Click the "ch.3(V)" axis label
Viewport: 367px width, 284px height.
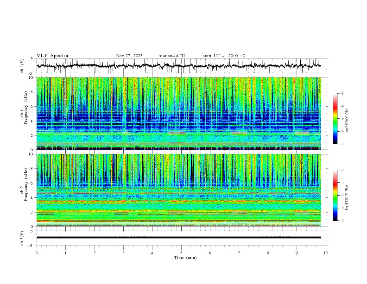22,238
